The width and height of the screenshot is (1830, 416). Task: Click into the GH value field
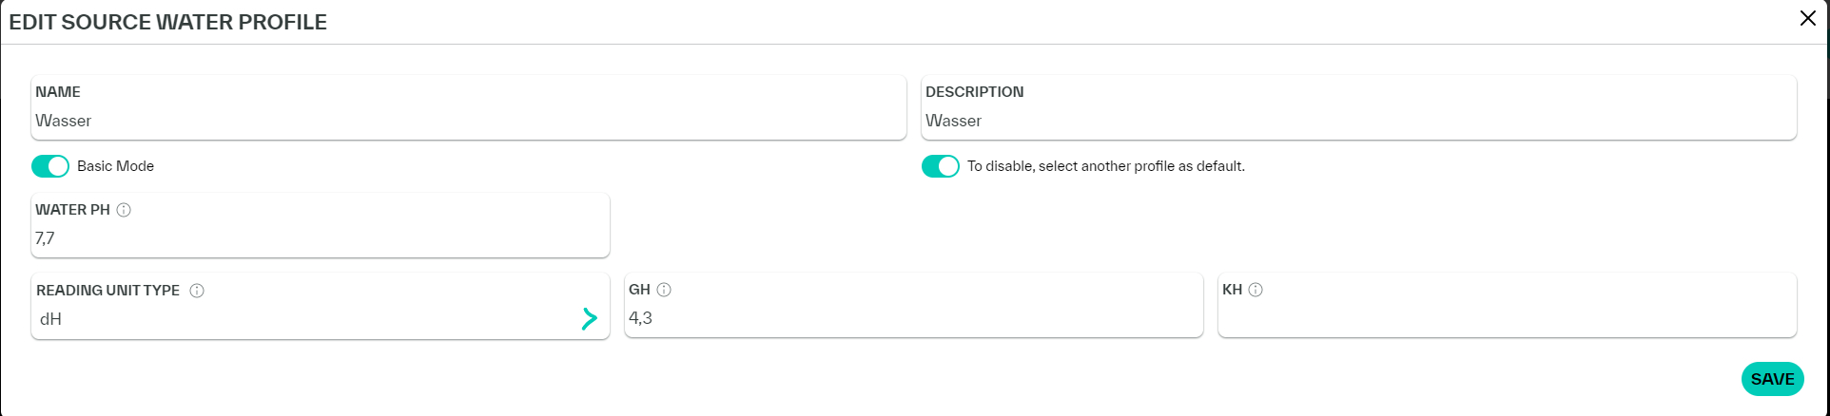coord(911,318)
